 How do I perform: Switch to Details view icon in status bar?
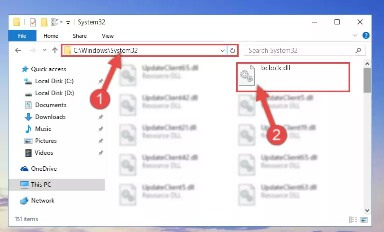pyautogui.click(x=353, y=220)
